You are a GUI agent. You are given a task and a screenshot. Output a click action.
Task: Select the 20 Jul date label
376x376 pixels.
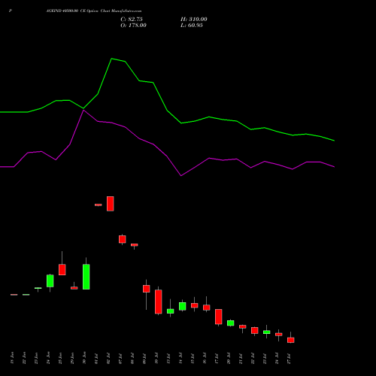pyautogui.click(x=229, y=359)
